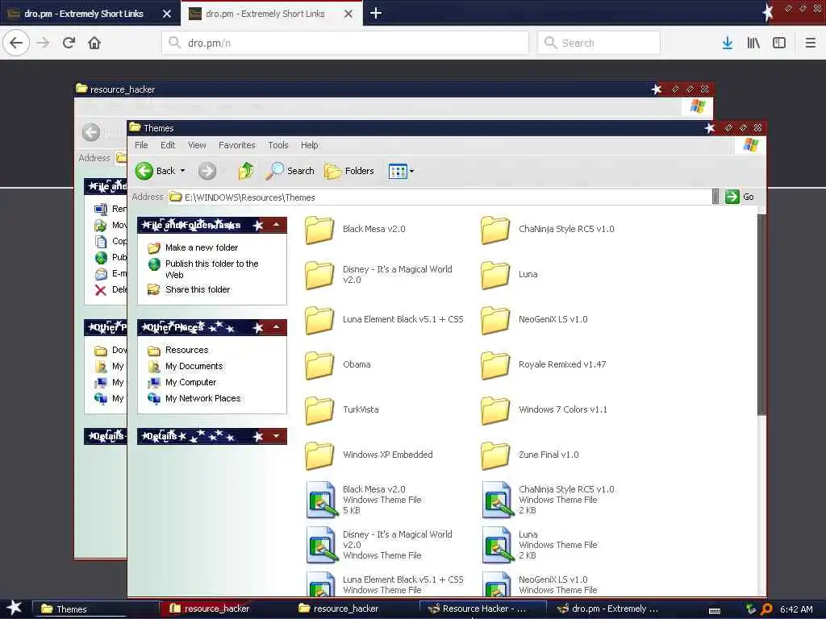Click Back arrow in resource_hacker window
Screen dimensions: 826x619
click(91, 132)
